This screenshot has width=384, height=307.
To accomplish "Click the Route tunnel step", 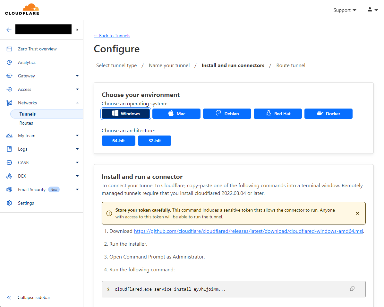I will [291, 66].
